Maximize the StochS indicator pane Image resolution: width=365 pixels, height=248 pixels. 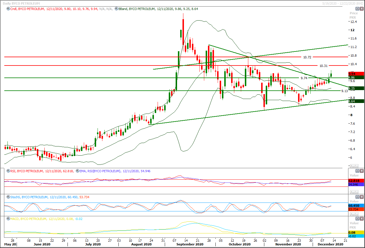357,197
